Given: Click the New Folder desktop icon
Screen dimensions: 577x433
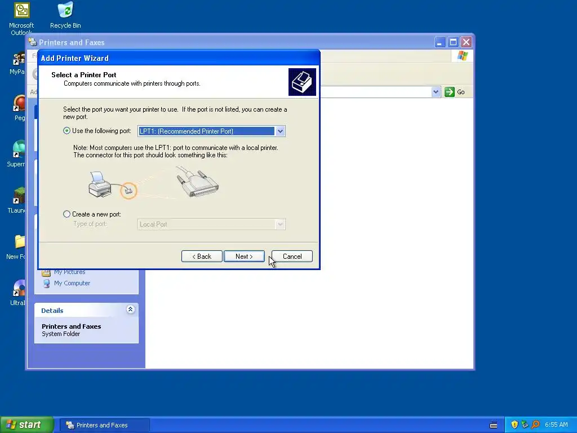Looking at the screenshot, I should click(17, 247).
